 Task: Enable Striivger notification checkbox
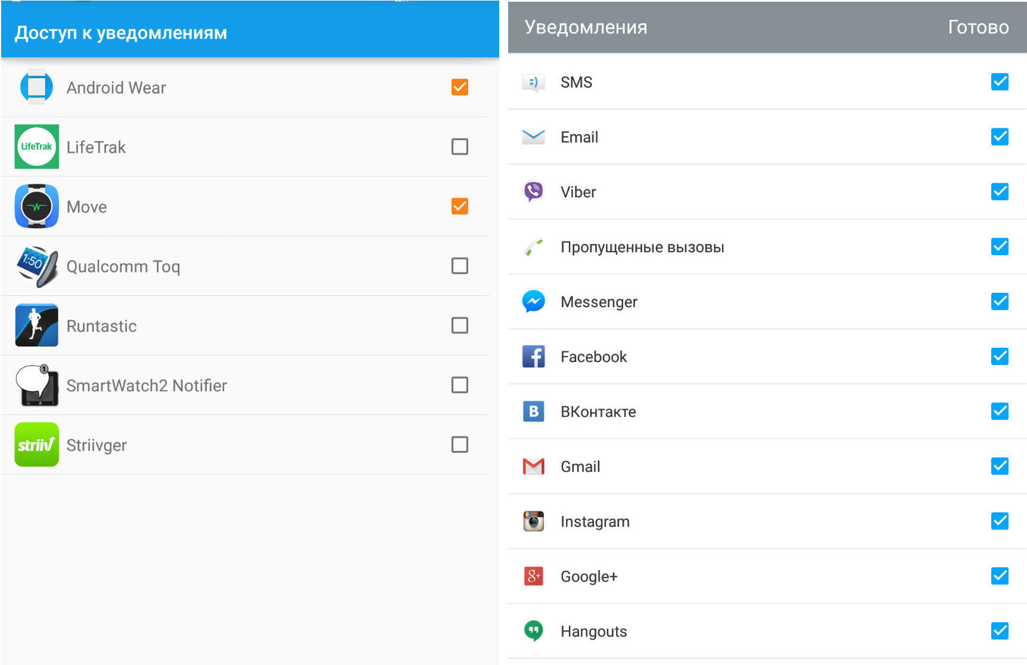[x=459, y=445]
